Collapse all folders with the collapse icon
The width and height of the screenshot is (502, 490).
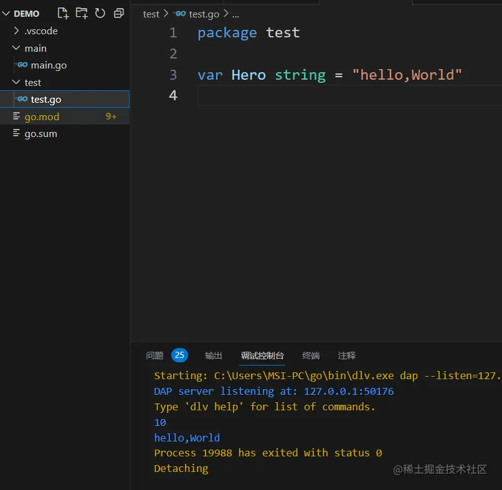click(x=119, y=13)
